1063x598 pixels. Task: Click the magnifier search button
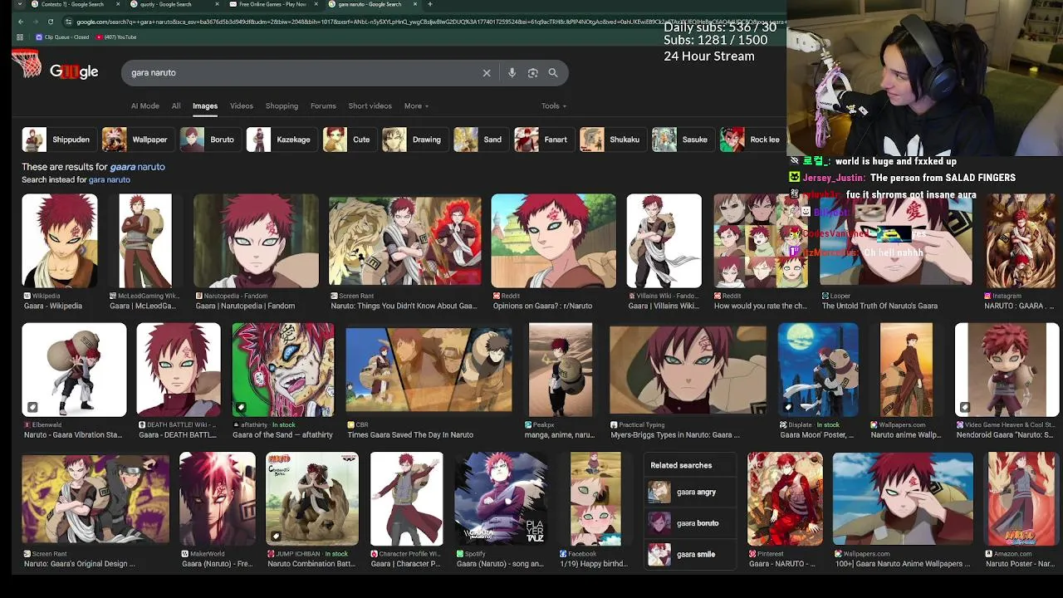[x=553, y=73]
